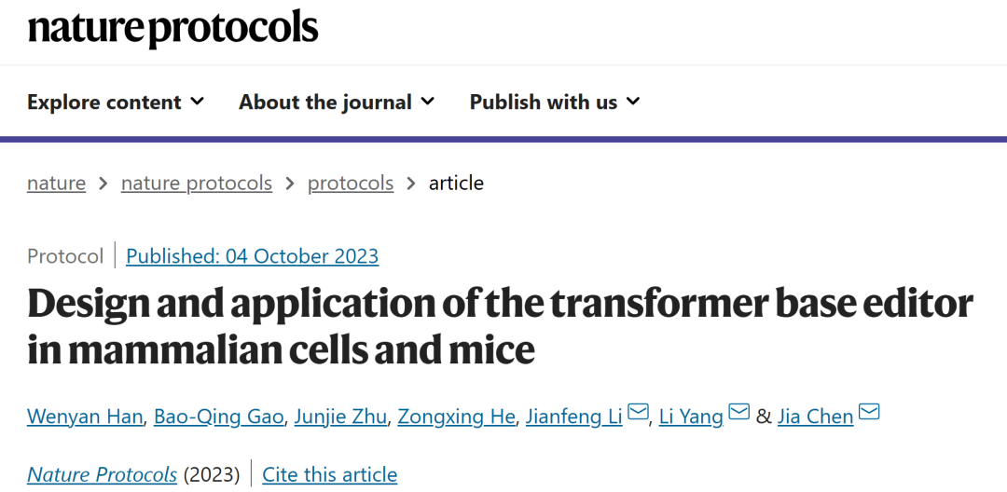Click the Cite this article link
The image size is (1007, 492).
pyautogui.click(x=330, y=474)
